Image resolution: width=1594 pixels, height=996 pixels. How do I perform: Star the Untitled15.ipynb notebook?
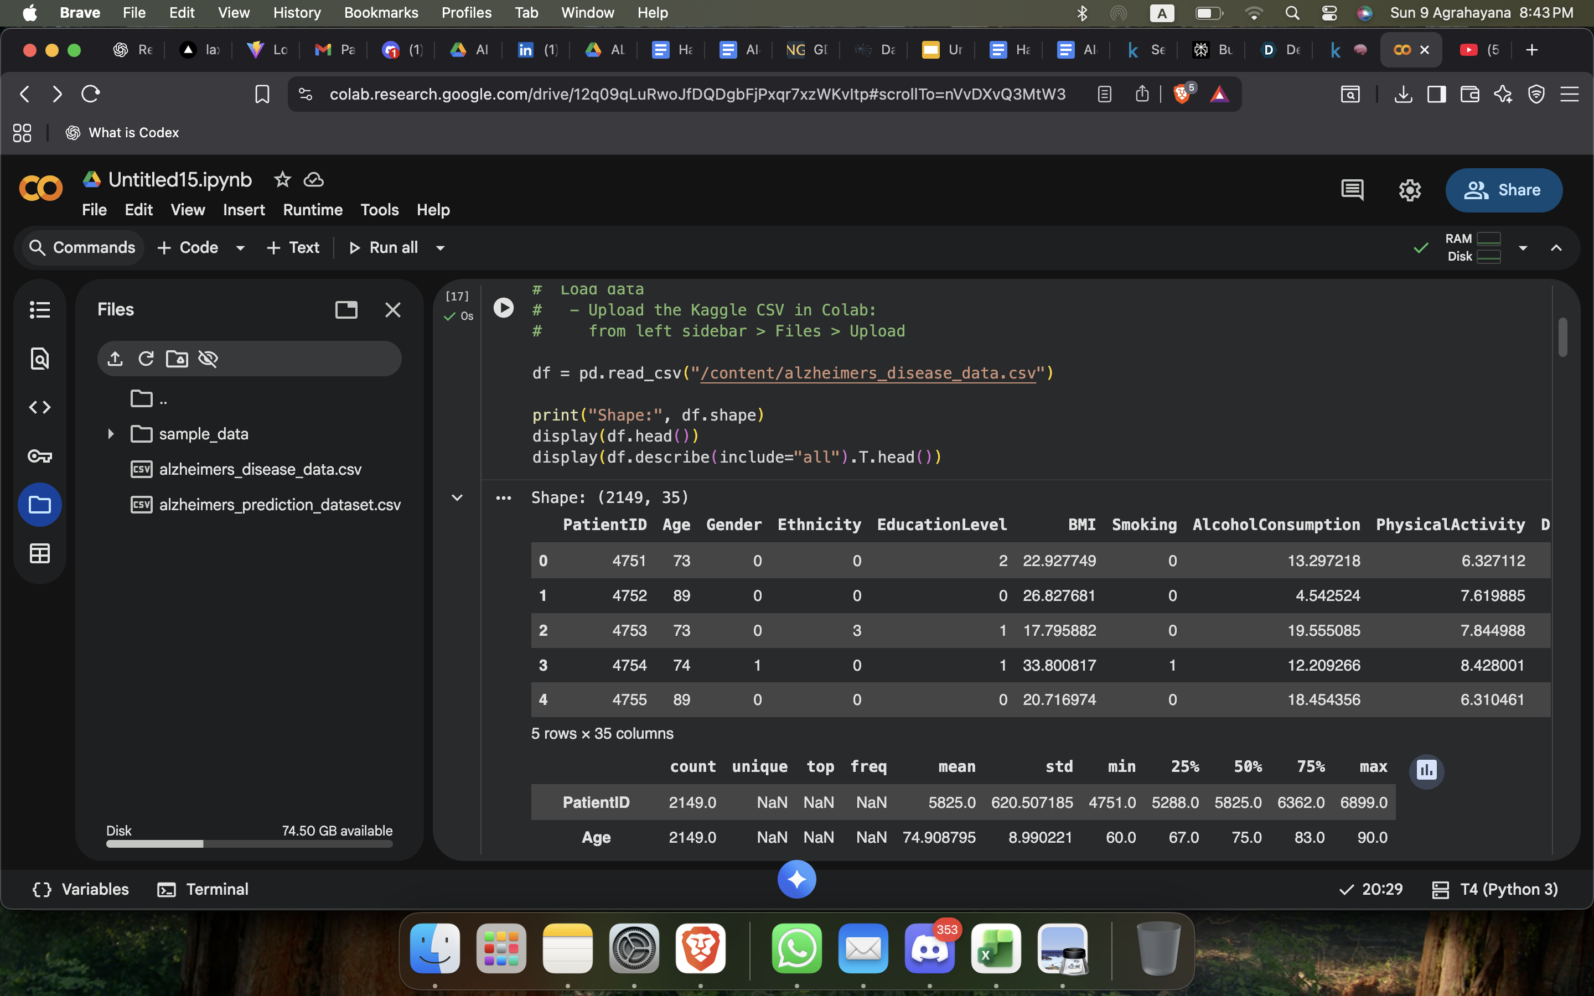point(283,179)
